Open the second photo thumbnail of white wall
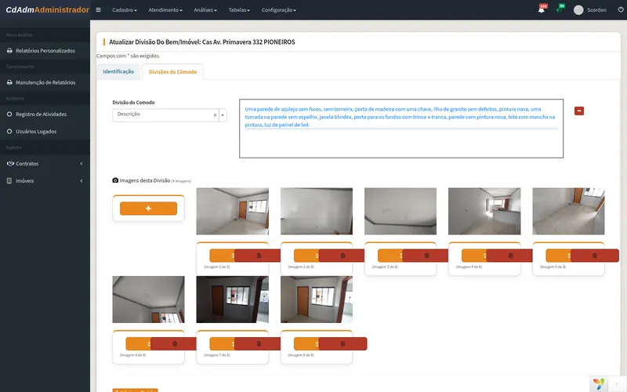Viewport: 627px width, 392px height. click(x=317, y=211)
